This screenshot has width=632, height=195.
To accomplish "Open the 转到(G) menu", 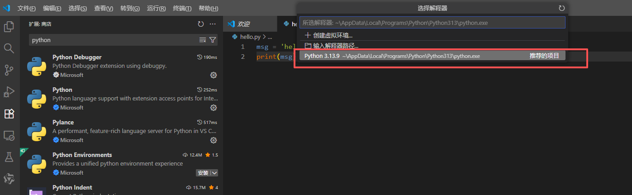I will (130, 9).
